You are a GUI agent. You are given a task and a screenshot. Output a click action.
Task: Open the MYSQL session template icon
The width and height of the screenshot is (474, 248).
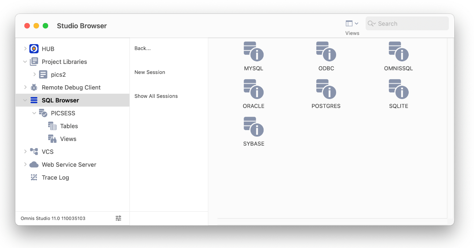254,51
